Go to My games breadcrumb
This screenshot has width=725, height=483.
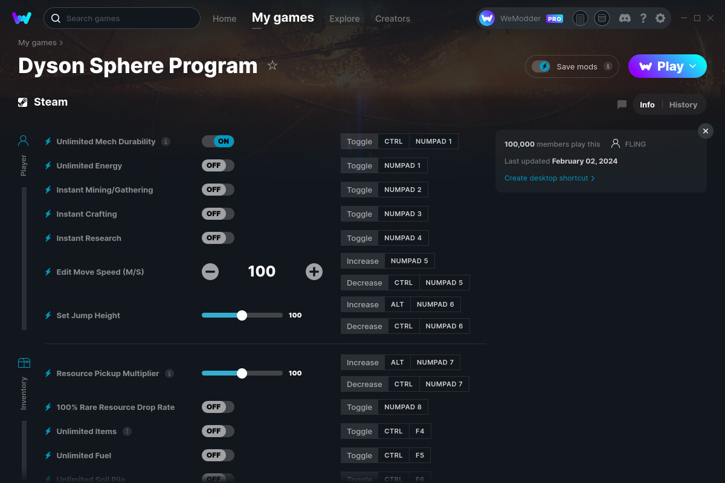37,43
